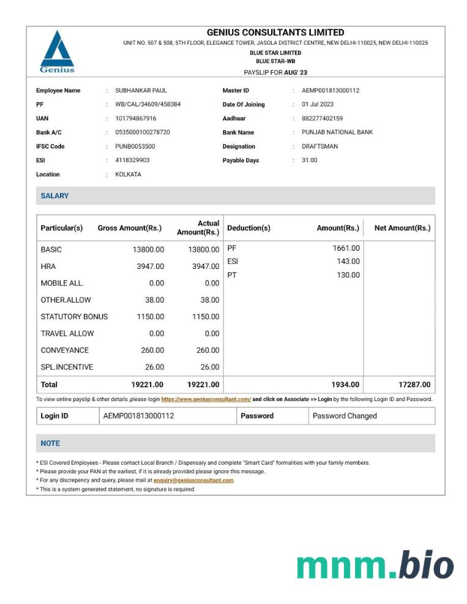The width and height of the screenshot is (467, 604).
Task: Click the Password Changed field
Action: click(x=345, y=416)
